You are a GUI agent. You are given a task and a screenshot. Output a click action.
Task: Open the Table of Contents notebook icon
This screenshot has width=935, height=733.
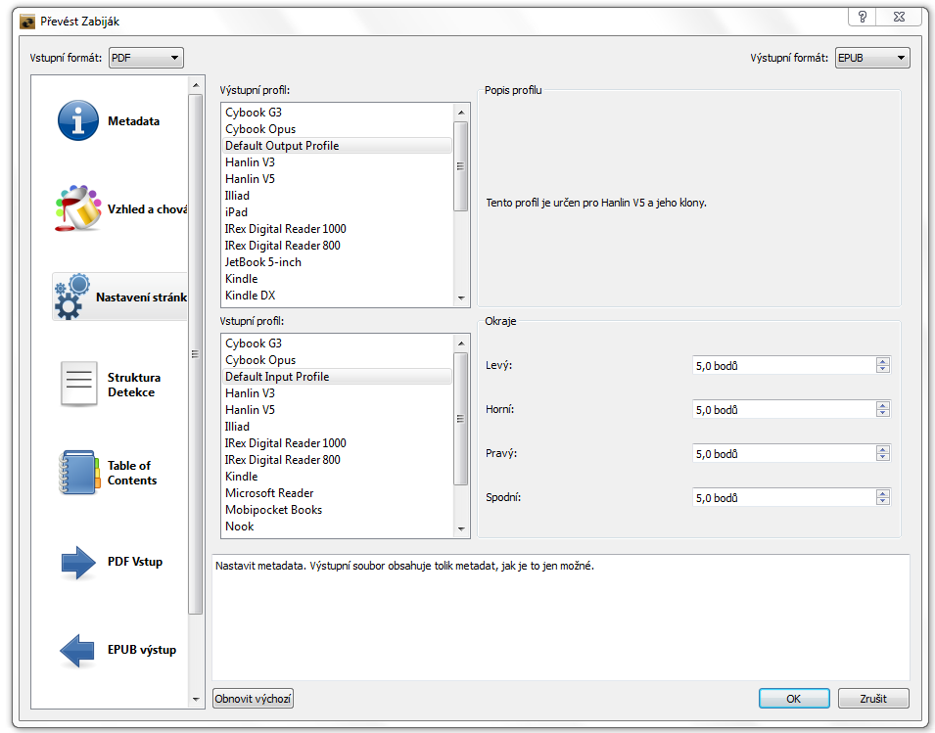(x=78, y=473)
